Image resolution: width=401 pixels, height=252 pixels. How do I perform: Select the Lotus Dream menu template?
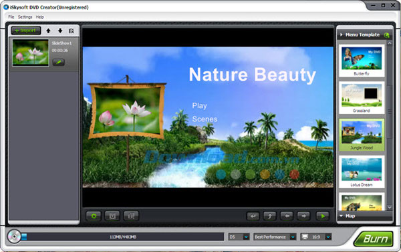click(362, 172)
